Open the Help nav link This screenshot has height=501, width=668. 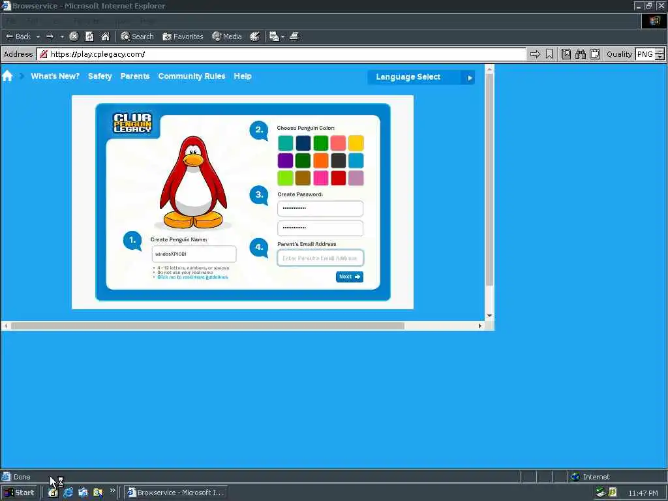[243, 76]
